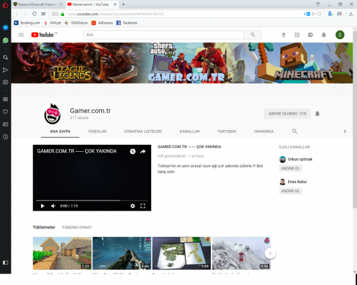Open the VIDEOLAR channel tab
The image size is (357, 285).
97,131
